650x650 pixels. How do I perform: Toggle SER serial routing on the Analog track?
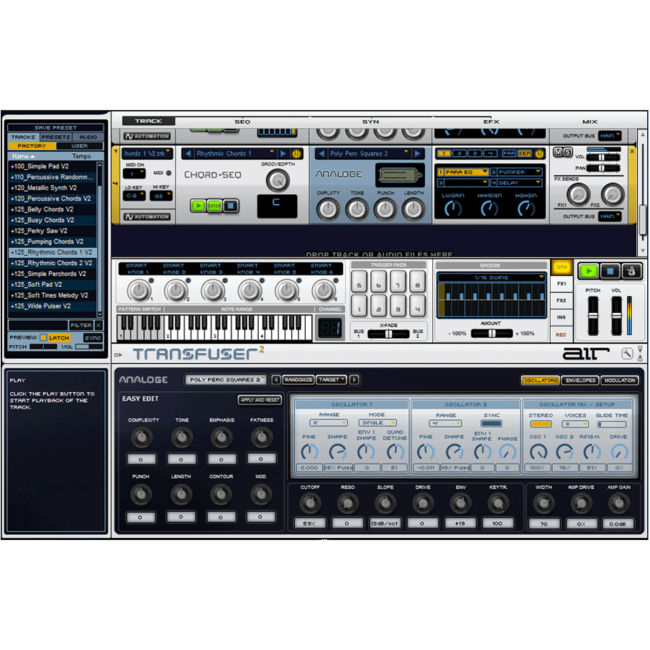(x=524, y=153)
